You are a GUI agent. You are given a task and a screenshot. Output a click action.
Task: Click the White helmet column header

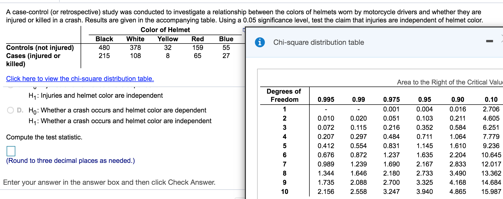135,39
